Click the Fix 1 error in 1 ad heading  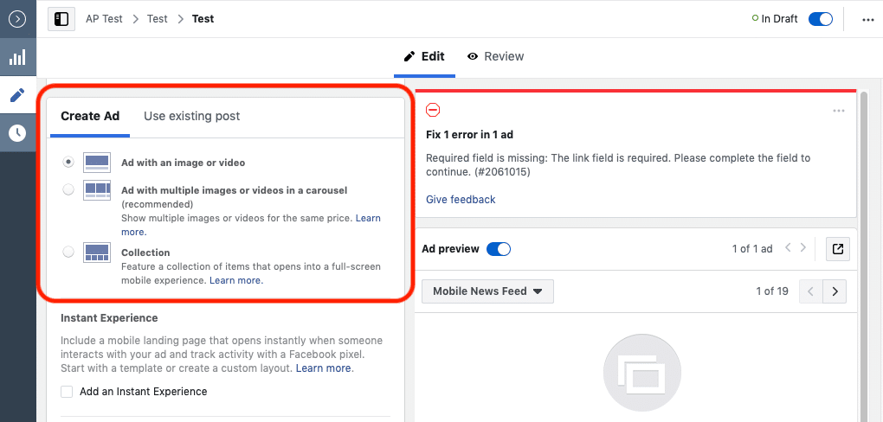[x=470, y=135]
